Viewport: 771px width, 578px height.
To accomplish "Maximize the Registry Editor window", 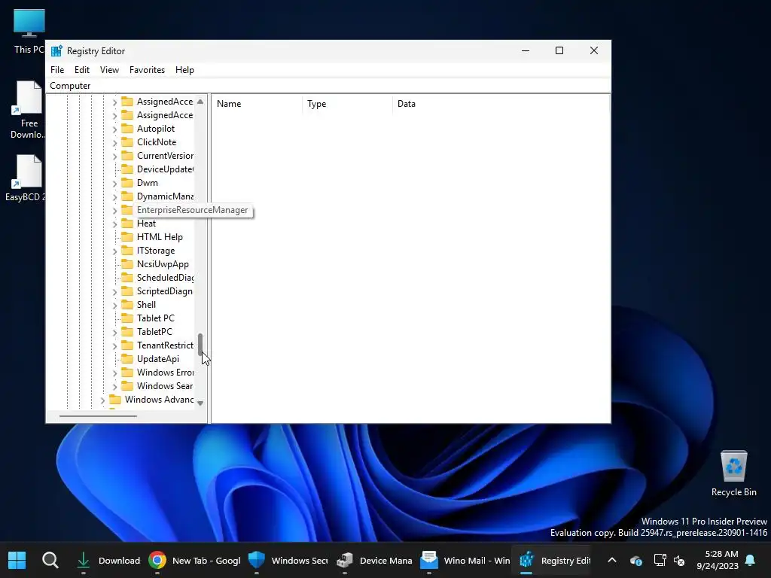I will tap(559, 50).
